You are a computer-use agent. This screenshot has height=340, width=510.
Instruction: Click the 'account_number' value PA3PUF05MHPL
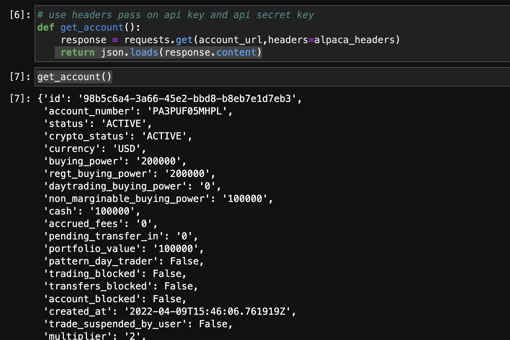point(187,111)
